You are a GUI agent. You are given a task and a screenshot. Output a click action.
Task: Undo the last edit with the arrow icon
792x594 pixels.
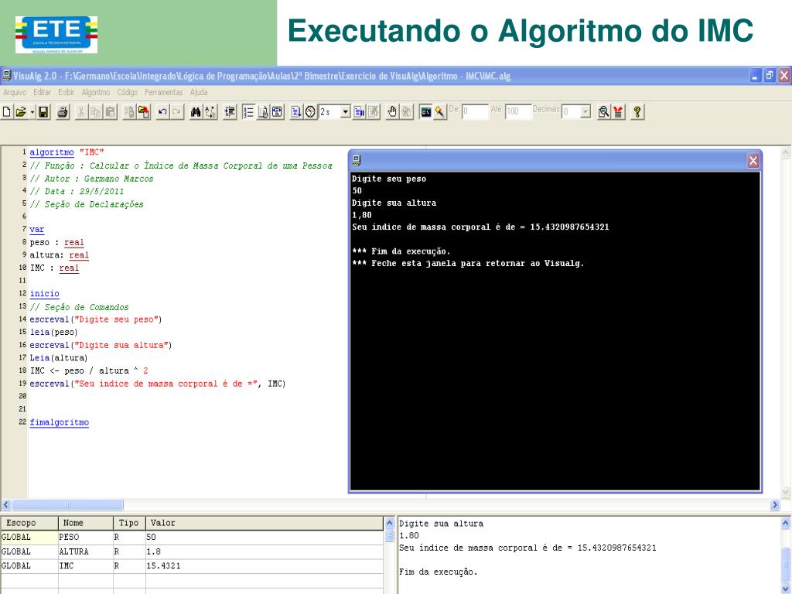pyautogui.click(x=162, y=111)
